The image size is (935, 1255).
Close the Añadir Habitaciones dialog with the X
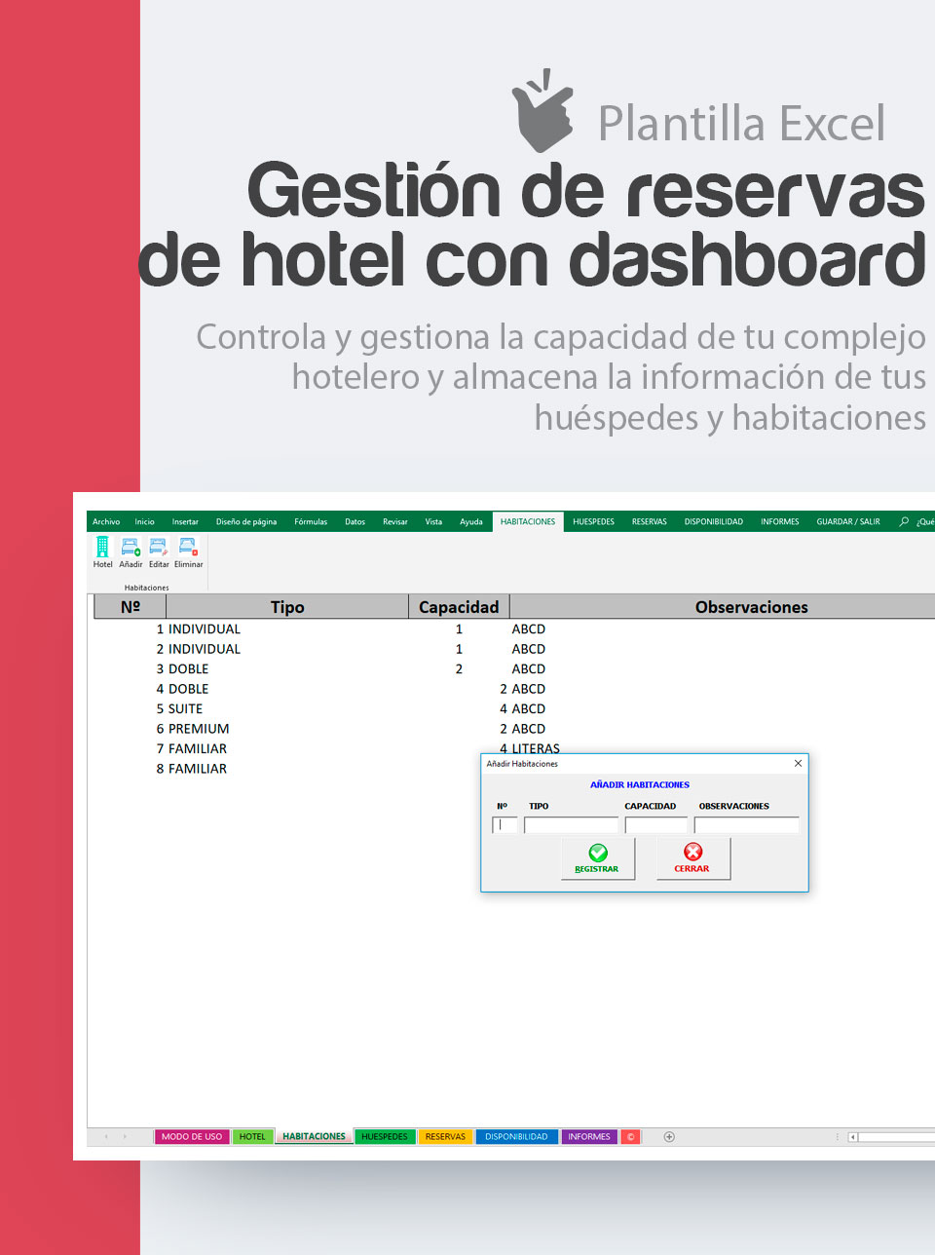point(798,763)
